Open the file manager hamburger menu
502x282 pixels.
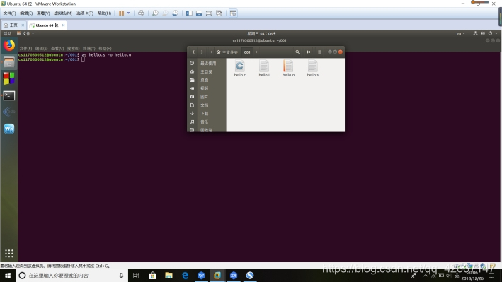click(319, 52)
